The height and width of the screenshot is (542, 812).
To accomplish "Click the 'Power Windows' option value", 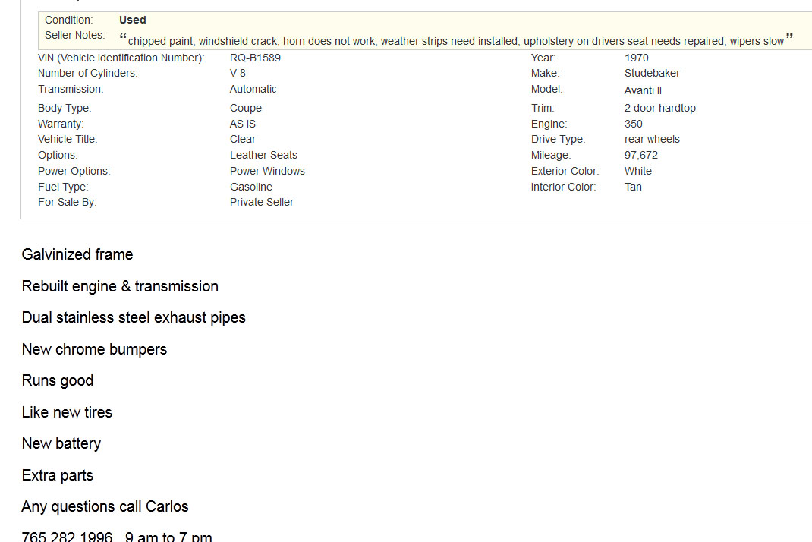I will click(267, 171).
